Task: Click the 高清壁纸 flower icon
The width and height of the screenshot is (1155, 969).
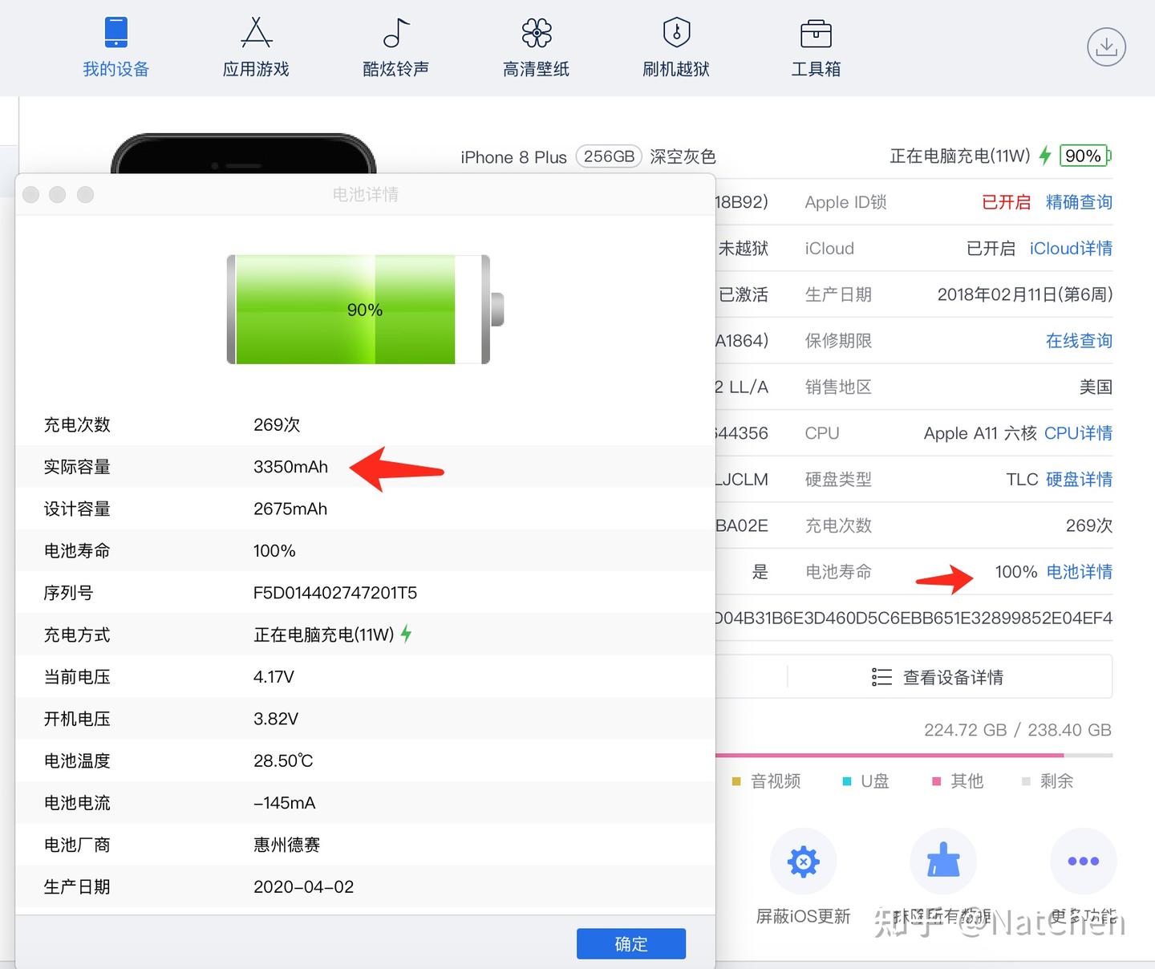Action: (x=536, y=33)
